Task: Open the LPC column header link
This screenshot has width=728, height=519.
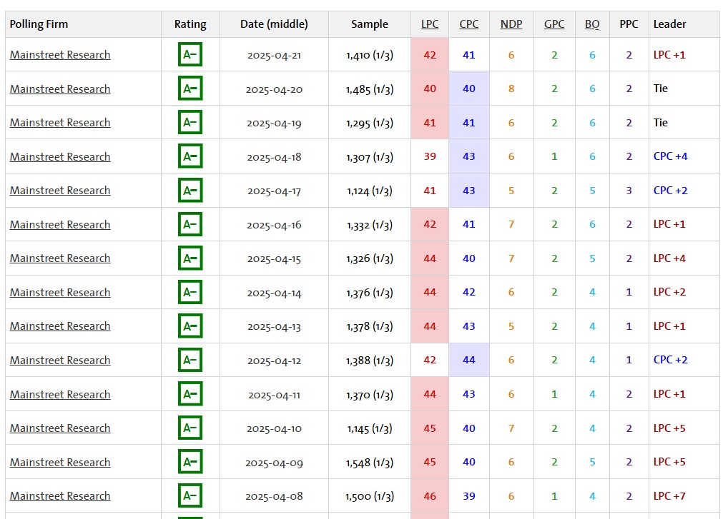Action: click(430, 24)
